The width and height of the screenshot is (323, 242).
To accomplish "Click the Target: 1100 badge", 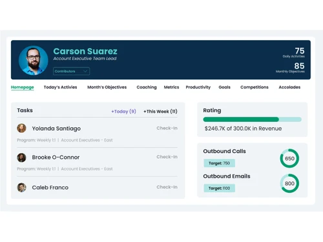I will click(219, 188).
